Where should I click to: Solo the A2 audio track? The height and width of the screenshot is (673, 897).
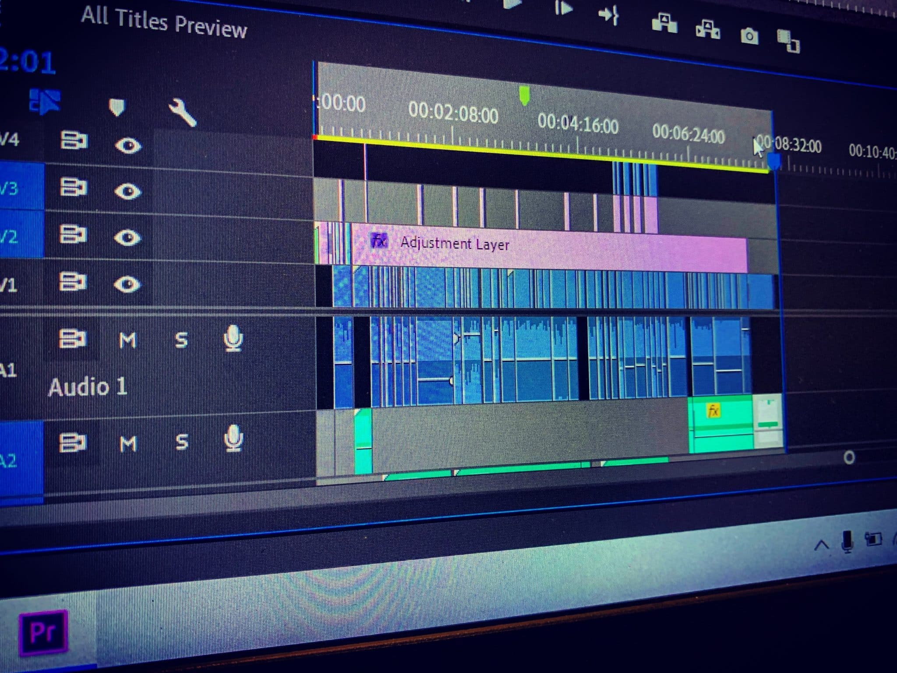[x=182, y=442]
